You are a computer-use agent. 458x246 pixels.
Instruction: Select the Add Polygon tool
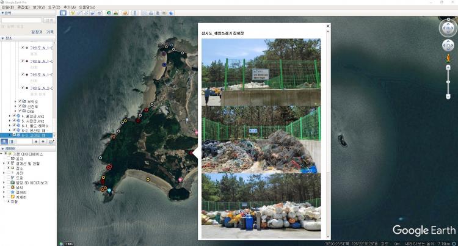(79, 13)
